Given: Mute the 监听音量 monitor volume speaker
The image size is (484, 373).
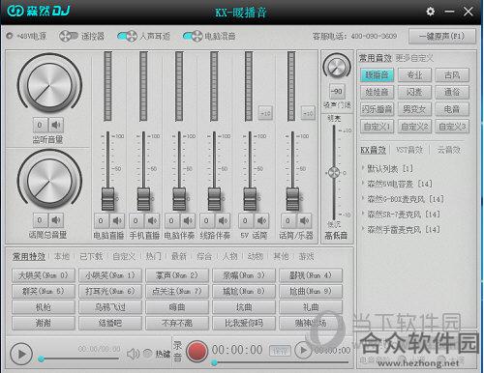Looking at the screenshot, I should [56, 125].
